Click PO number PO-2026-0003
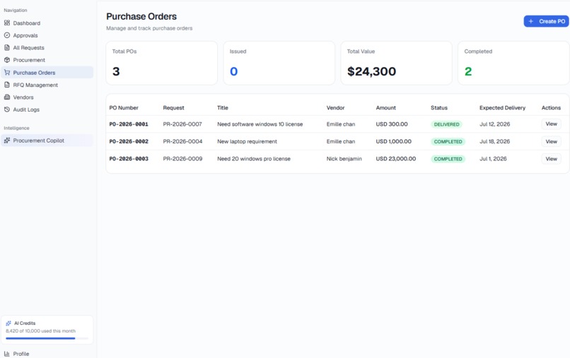Screen dimensions: 570x358 (129, 159)
